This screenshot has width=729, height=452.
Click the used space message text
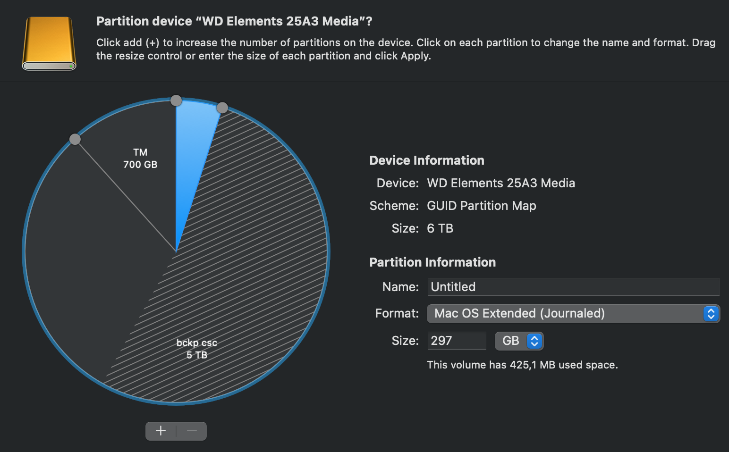(x=522, y=364)
